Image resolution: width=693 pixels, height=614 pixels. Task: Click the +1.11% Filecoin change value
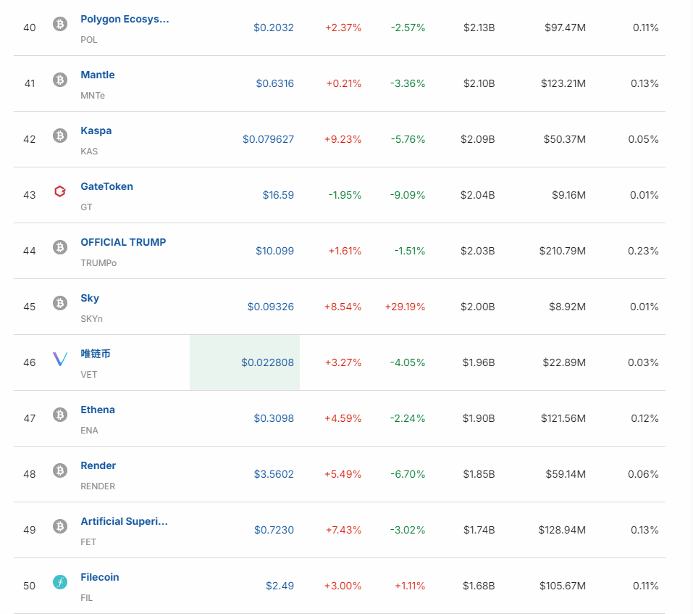(410, 586)
